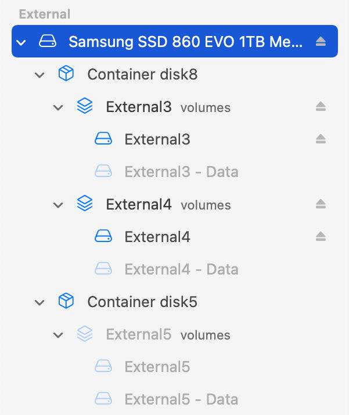The width and height of the screenshot is (349, 415).
Task: Select the External3 - Data volume
Action: pos(181,172)
